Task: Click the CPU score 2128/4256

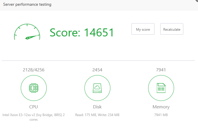Action: coord(34,70)
